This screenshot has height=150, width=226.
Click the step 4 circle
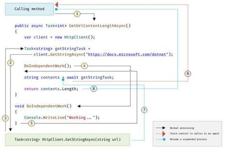click(x=84, y=66)
